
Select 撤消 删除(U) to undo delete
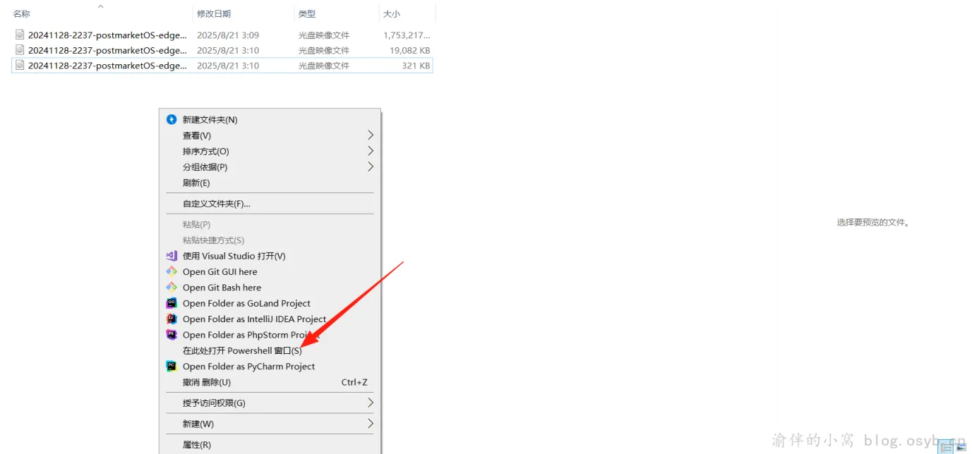point(205,381)
